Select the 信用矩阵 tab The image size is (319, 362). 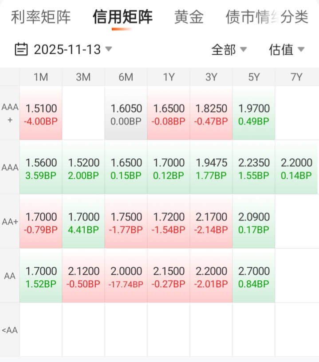[122, 17]
